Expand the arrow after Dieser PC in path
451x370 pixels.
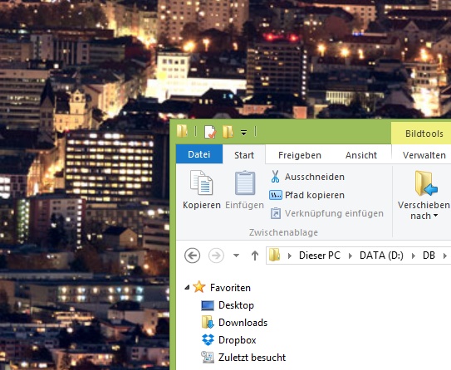tap(351, 256)
